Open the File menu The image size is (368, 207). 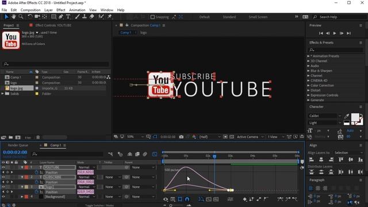(4, 10)
